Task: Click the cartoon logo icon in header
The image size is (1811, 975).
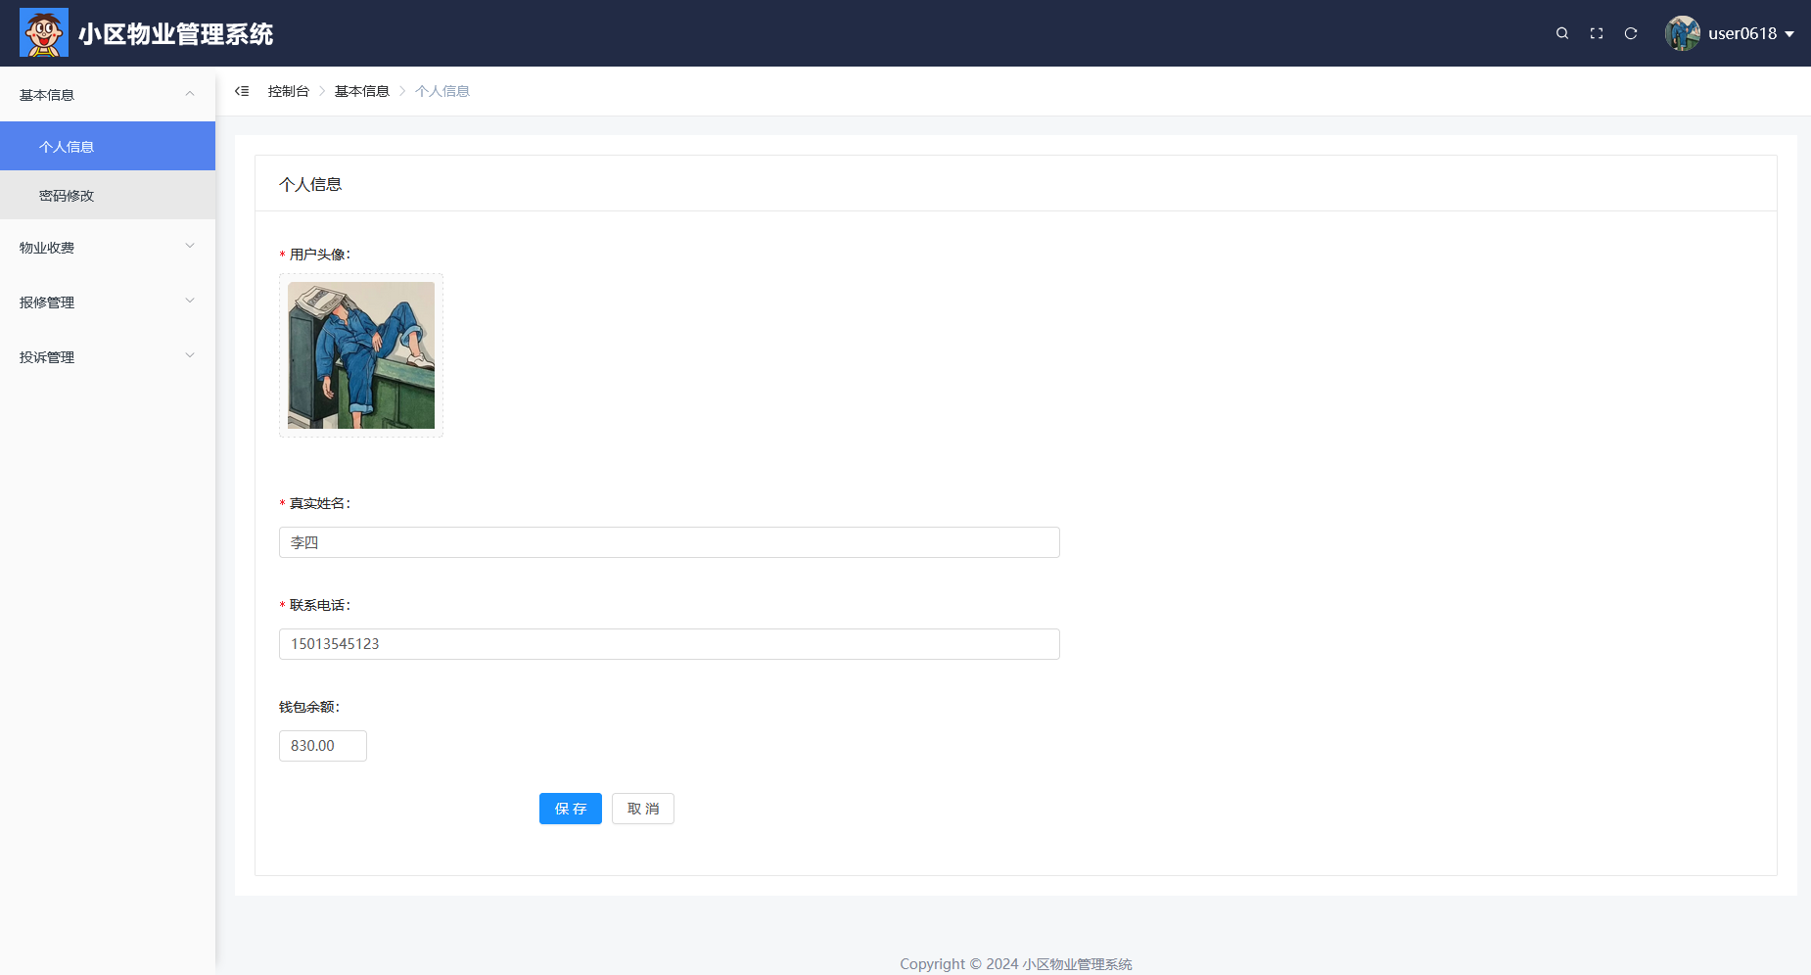Action: (x=44, y=32)
